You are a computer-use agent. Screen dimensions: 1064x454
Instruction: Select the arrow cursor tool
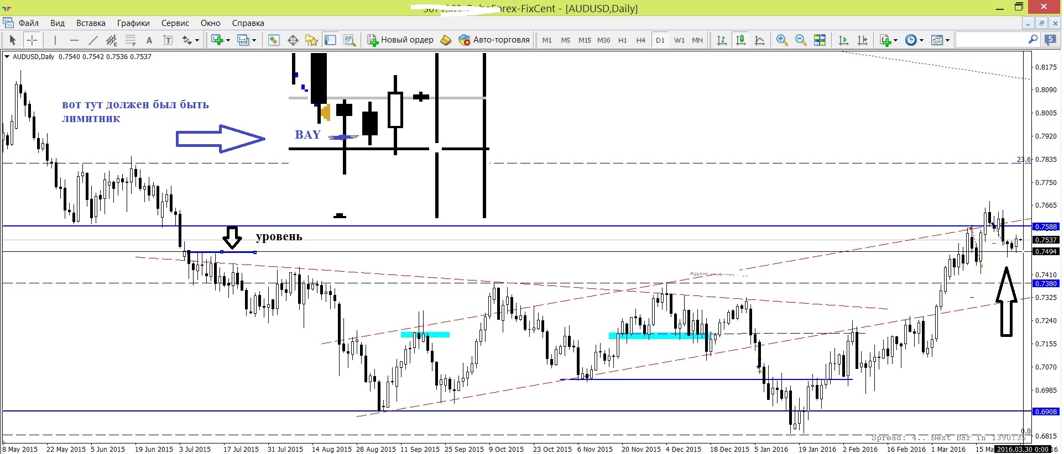[x=13, y=40]
